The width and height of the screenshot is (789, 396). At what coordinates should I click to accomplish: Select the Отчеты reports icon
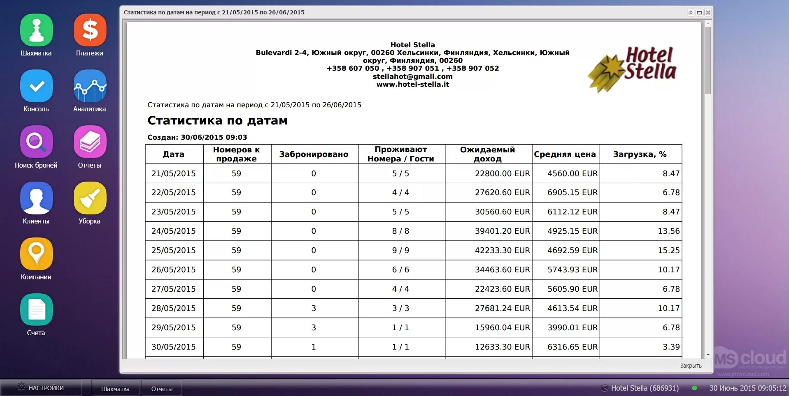[90, 143]
